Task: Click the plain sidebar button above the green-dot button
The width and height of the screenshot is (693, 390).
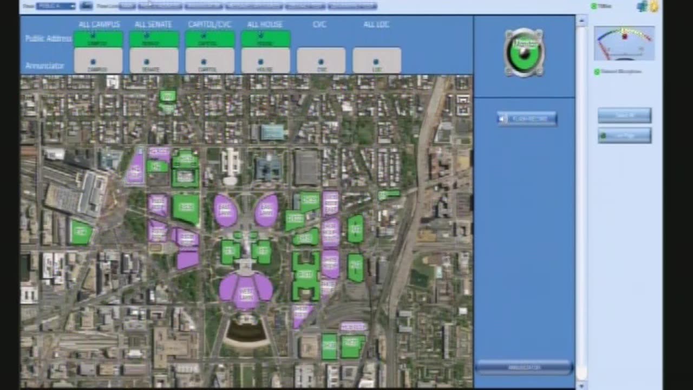Action: click(624, 115)
